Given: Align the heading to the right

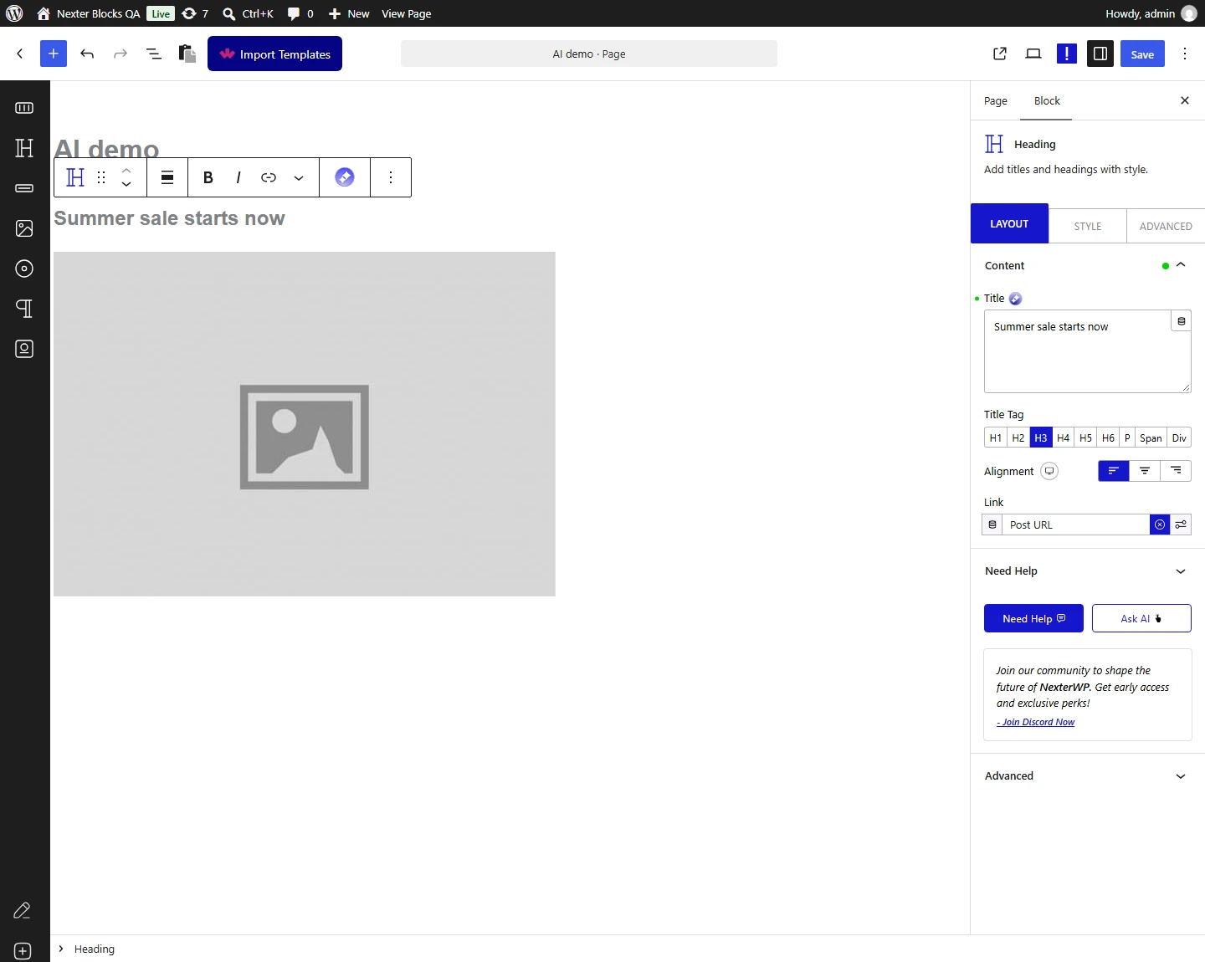Looking at the screenshot, I should (1176, 471).
